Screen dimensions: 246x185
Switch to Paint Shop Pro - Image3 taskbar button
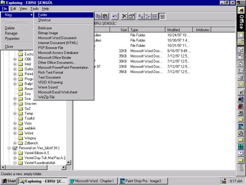tap(143, 181)
